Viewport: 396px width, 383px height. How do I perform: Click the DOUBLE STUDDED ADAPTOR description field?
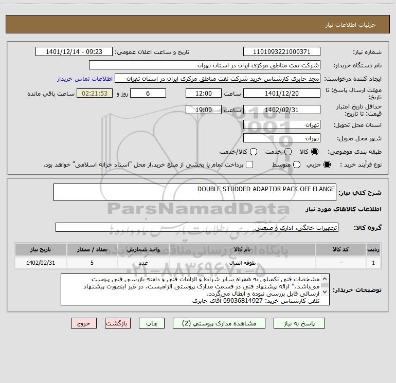195,192
